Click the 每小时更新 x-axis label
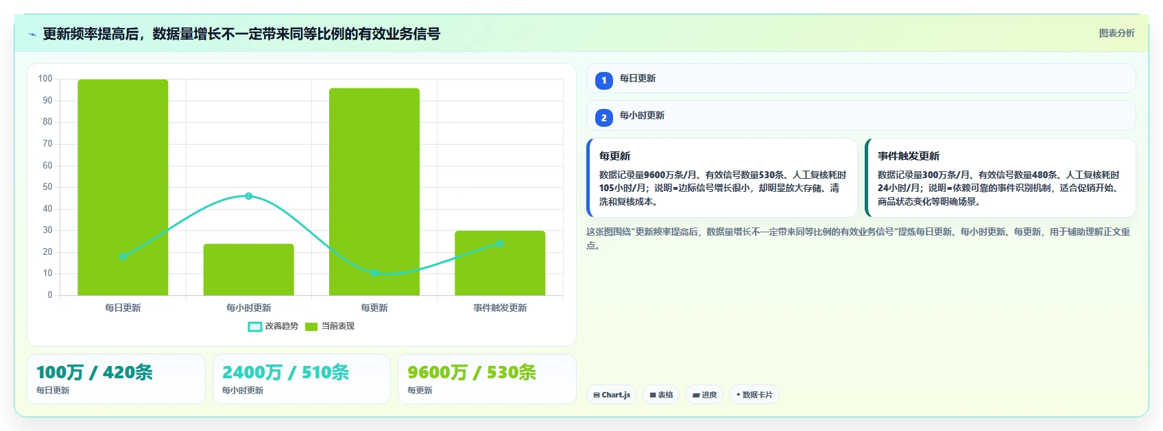 point(248,308)
